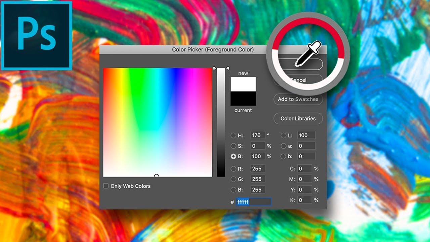Click the M magenta percentage field
The width and height of the screenshot is (430, 242).
304,179
